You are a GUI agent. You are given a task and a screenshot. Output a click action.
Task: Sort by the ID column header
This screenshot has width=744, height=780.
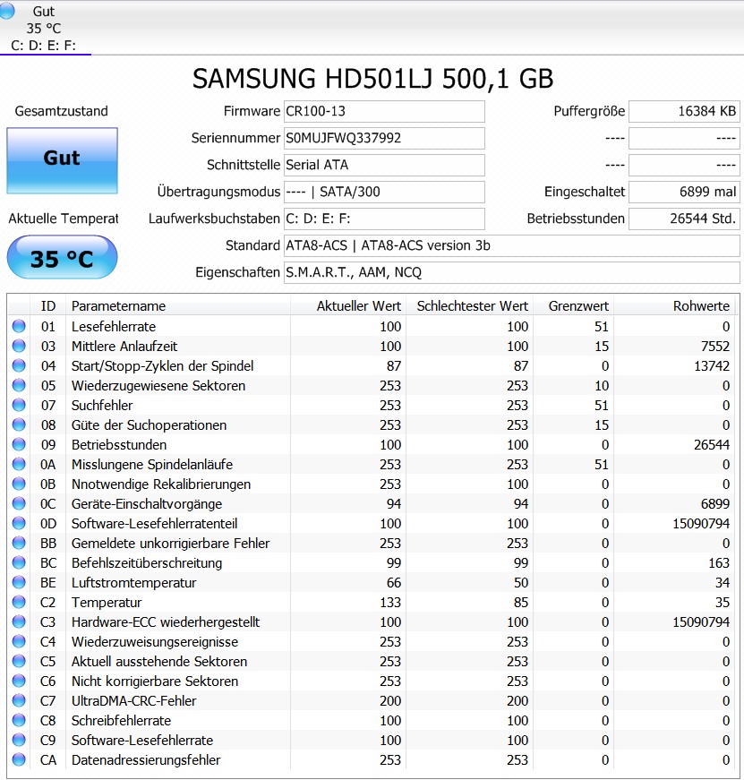click(48, 306)
